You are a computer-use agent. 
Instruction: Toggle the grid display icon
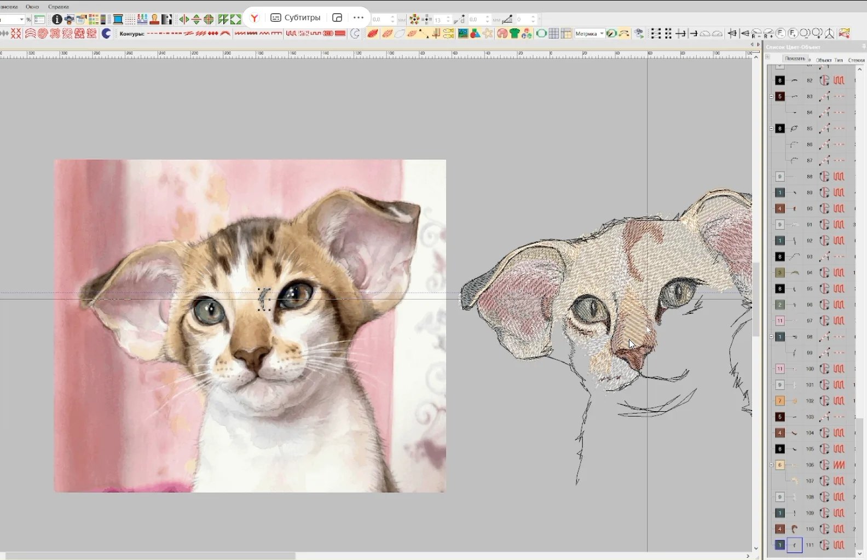coord(554,34)
